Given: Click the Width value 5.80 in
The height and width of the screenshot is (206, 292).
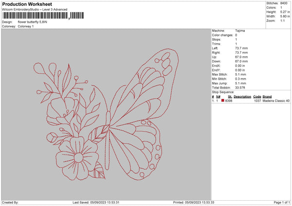Looking at the screenshot, I should pos(285,17).
